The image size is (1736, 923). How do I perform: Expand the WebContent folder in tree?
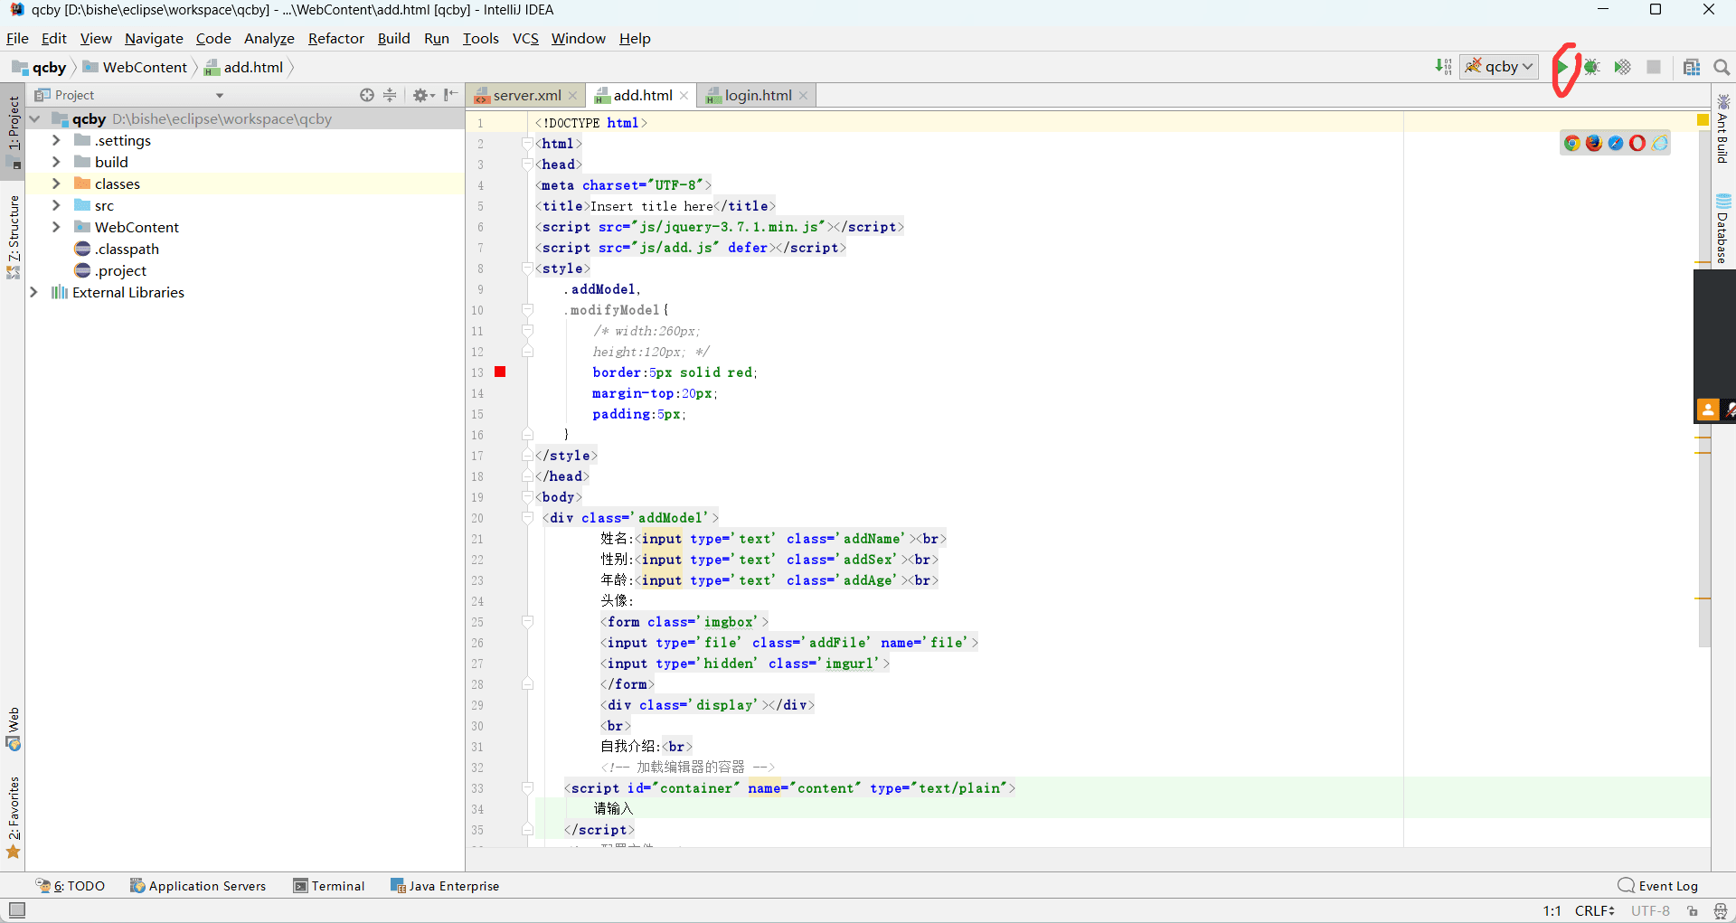pyautogui.click(x=56, y=227)
